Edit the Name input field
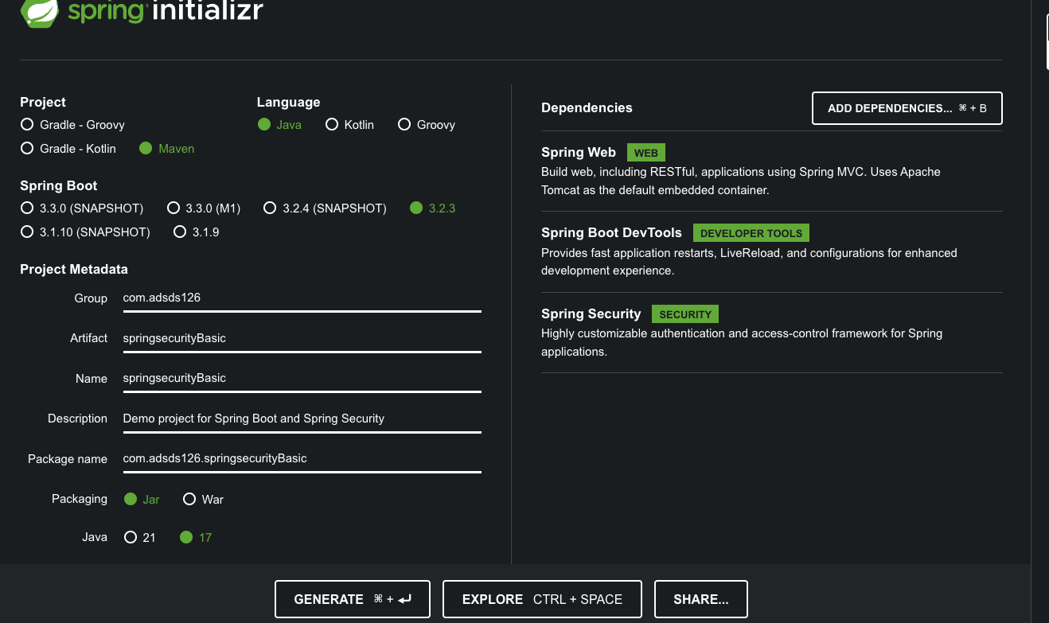This screenshot has height=623, width=1049. [302, 378]
